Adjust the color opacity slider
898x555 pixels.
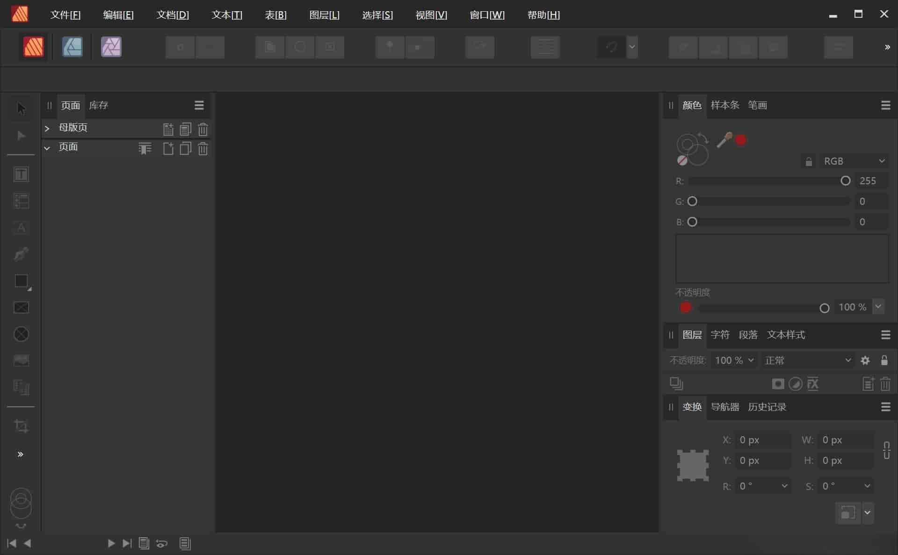pyautogui.click(x=764, y=308)
